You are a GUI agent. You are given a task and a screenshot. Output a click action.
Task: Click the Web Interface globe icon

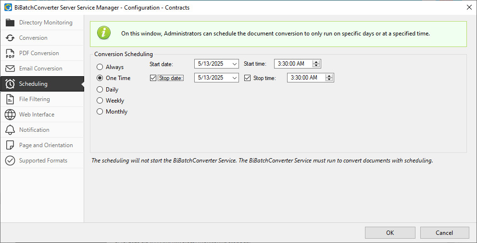pos(10,115)
